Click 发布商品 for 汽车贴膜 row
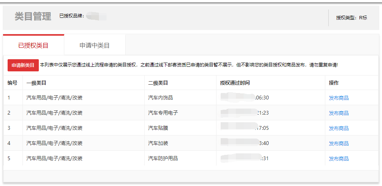This screenshot has height=186, width=382. tap(339, 128)
